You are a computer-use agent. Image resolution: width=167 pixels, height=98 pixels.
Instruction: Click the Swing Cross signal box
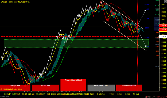click(15, 88)
